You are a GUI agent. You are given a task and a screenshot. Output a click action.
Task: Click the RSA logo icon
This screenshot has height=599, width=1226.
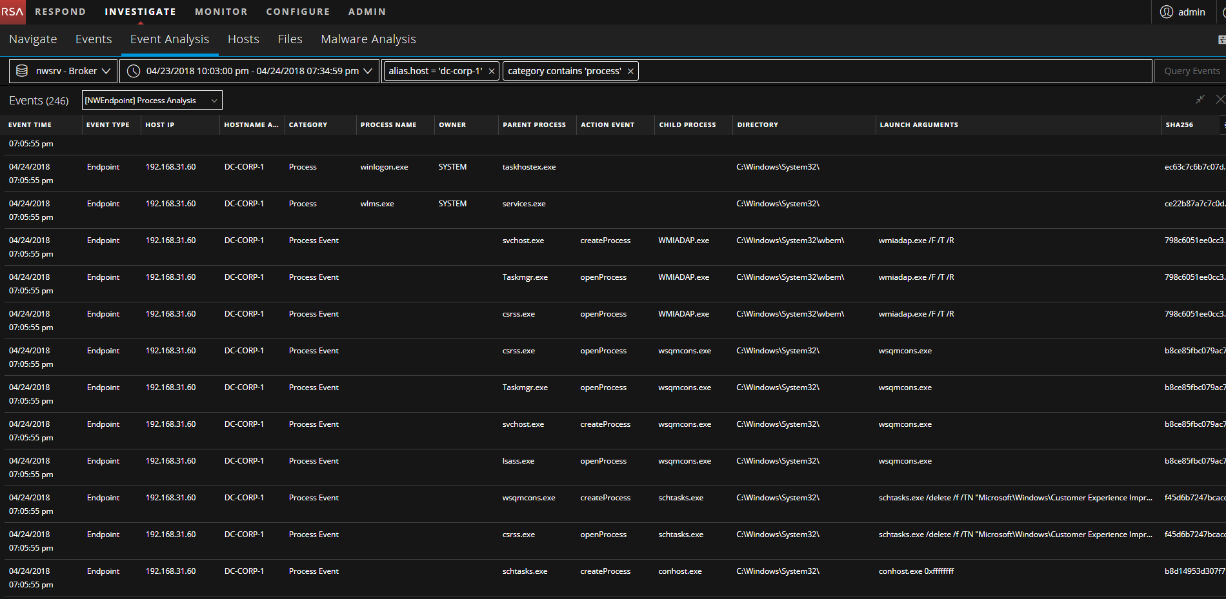[12, 12]
